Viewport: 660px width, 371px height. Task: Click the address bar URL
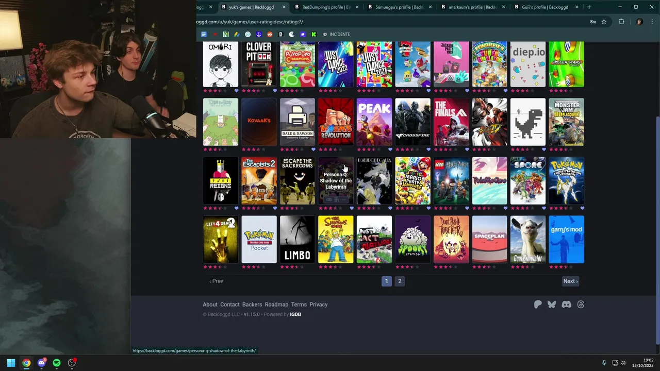[250, 22]
